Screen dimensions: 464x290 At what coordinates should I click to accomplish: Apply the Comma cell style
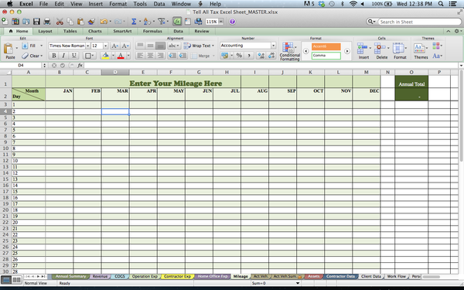coord(326,56)
